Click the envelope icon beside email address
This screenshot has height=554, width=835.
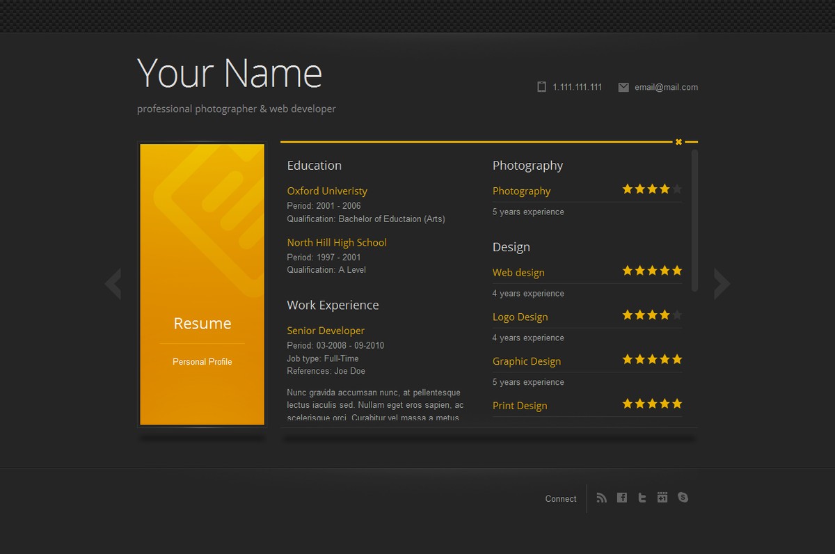point(623,87)
